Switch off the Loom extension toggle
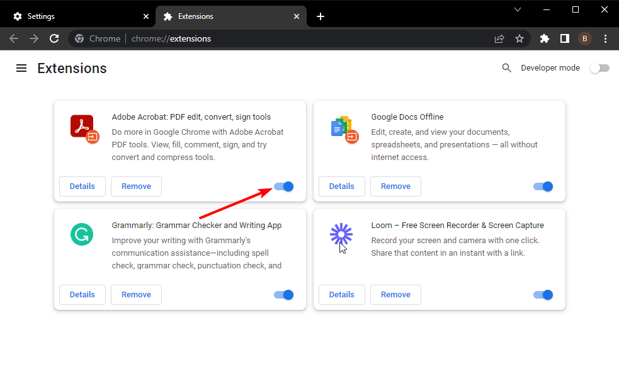619x366 pixels. [543, 295]
